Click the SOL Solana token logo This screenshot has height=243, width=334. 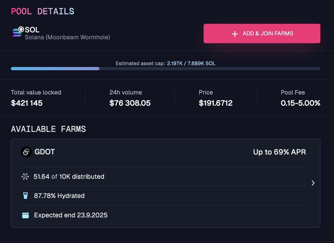(18, 32)
